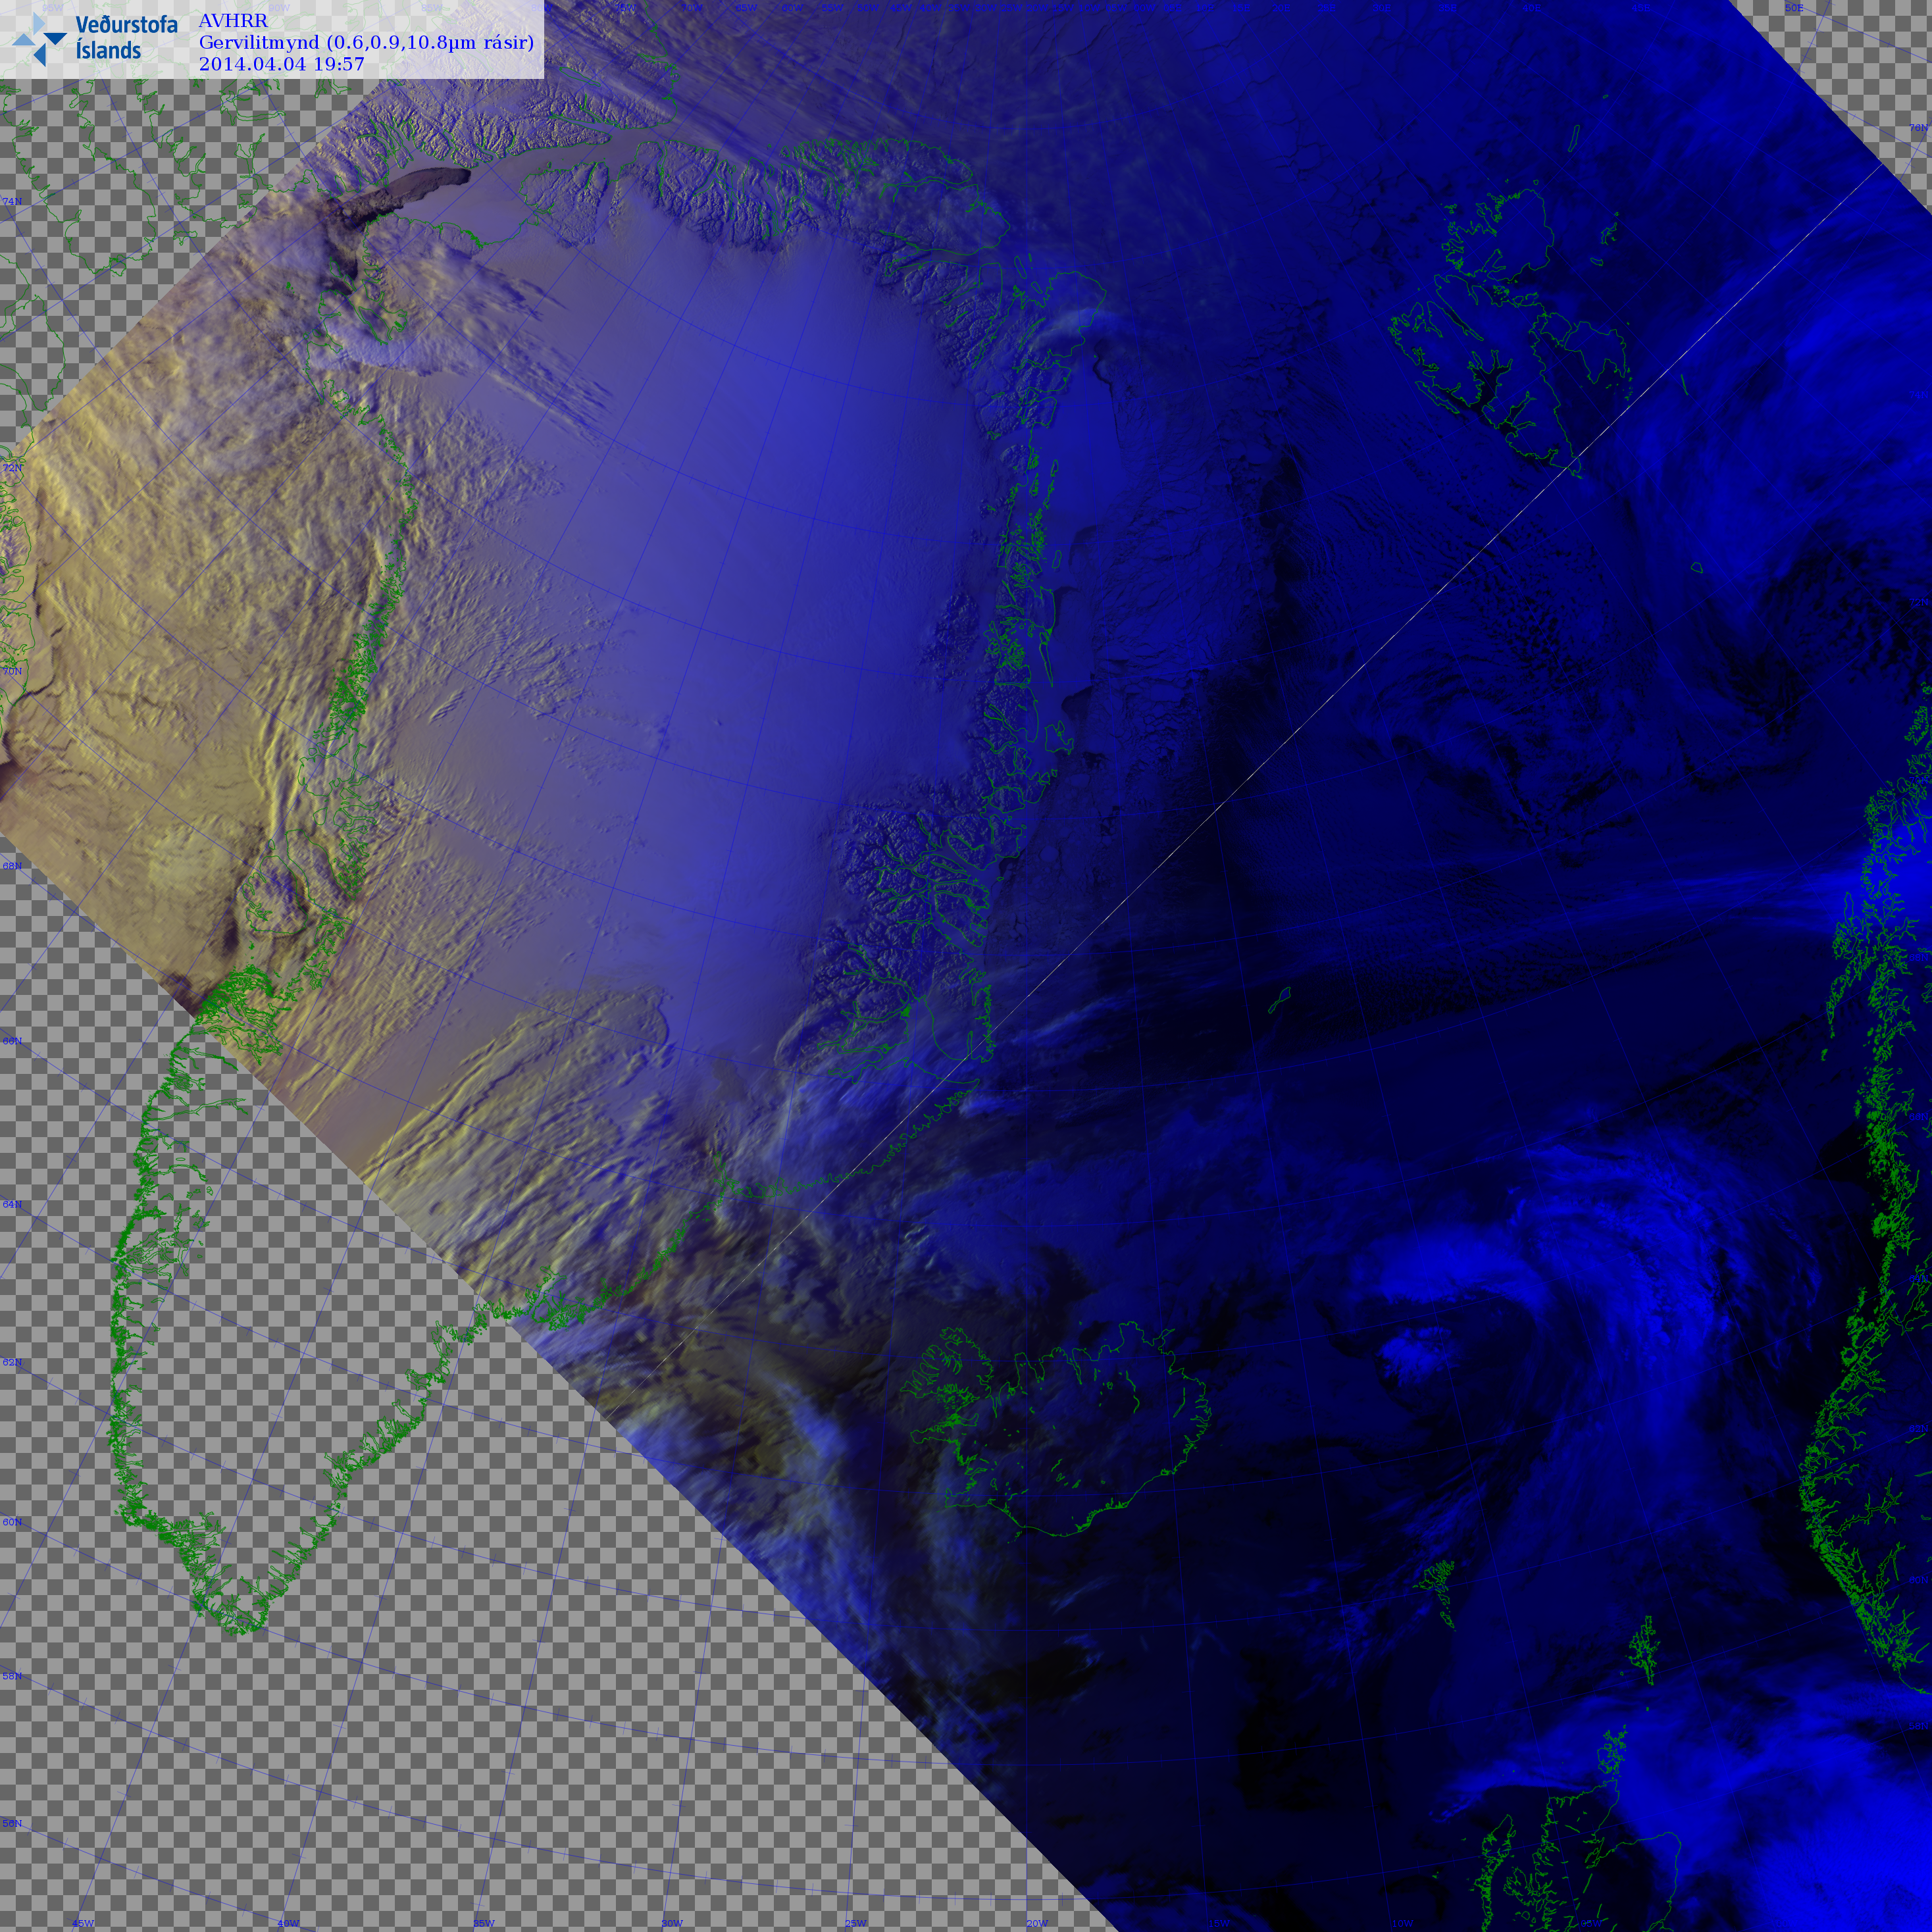
Task: Click the 35W longitude label at bottom
Action: tap(484, 1923)
